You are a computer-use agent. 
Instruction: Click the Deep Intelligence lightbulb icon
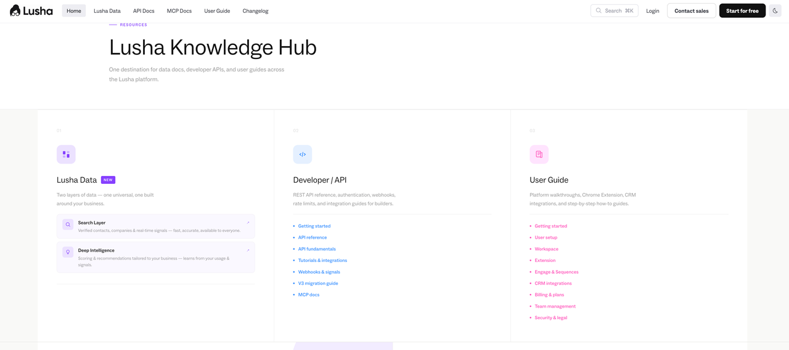click(x=68, y=252)
